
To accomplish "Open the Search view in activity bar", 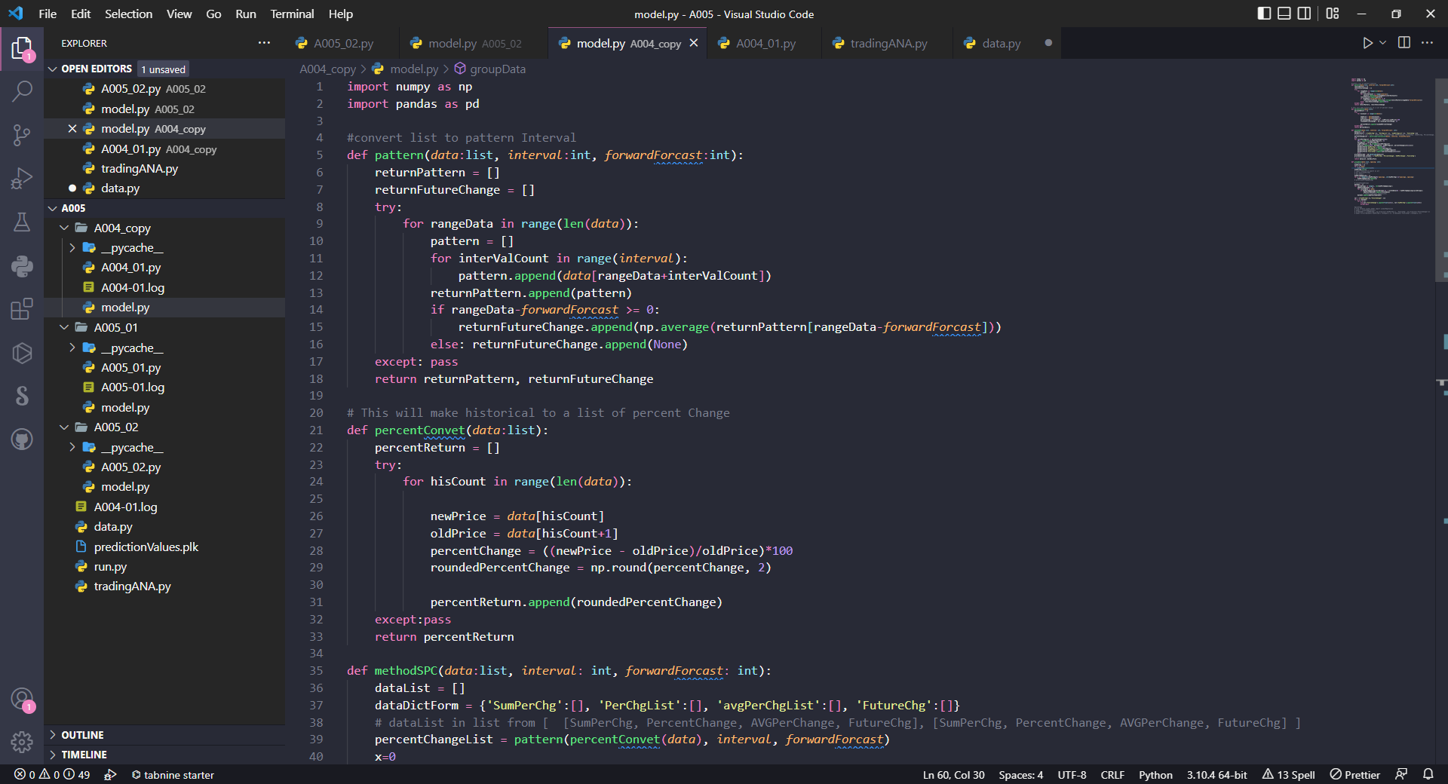I will coord(22,91).
